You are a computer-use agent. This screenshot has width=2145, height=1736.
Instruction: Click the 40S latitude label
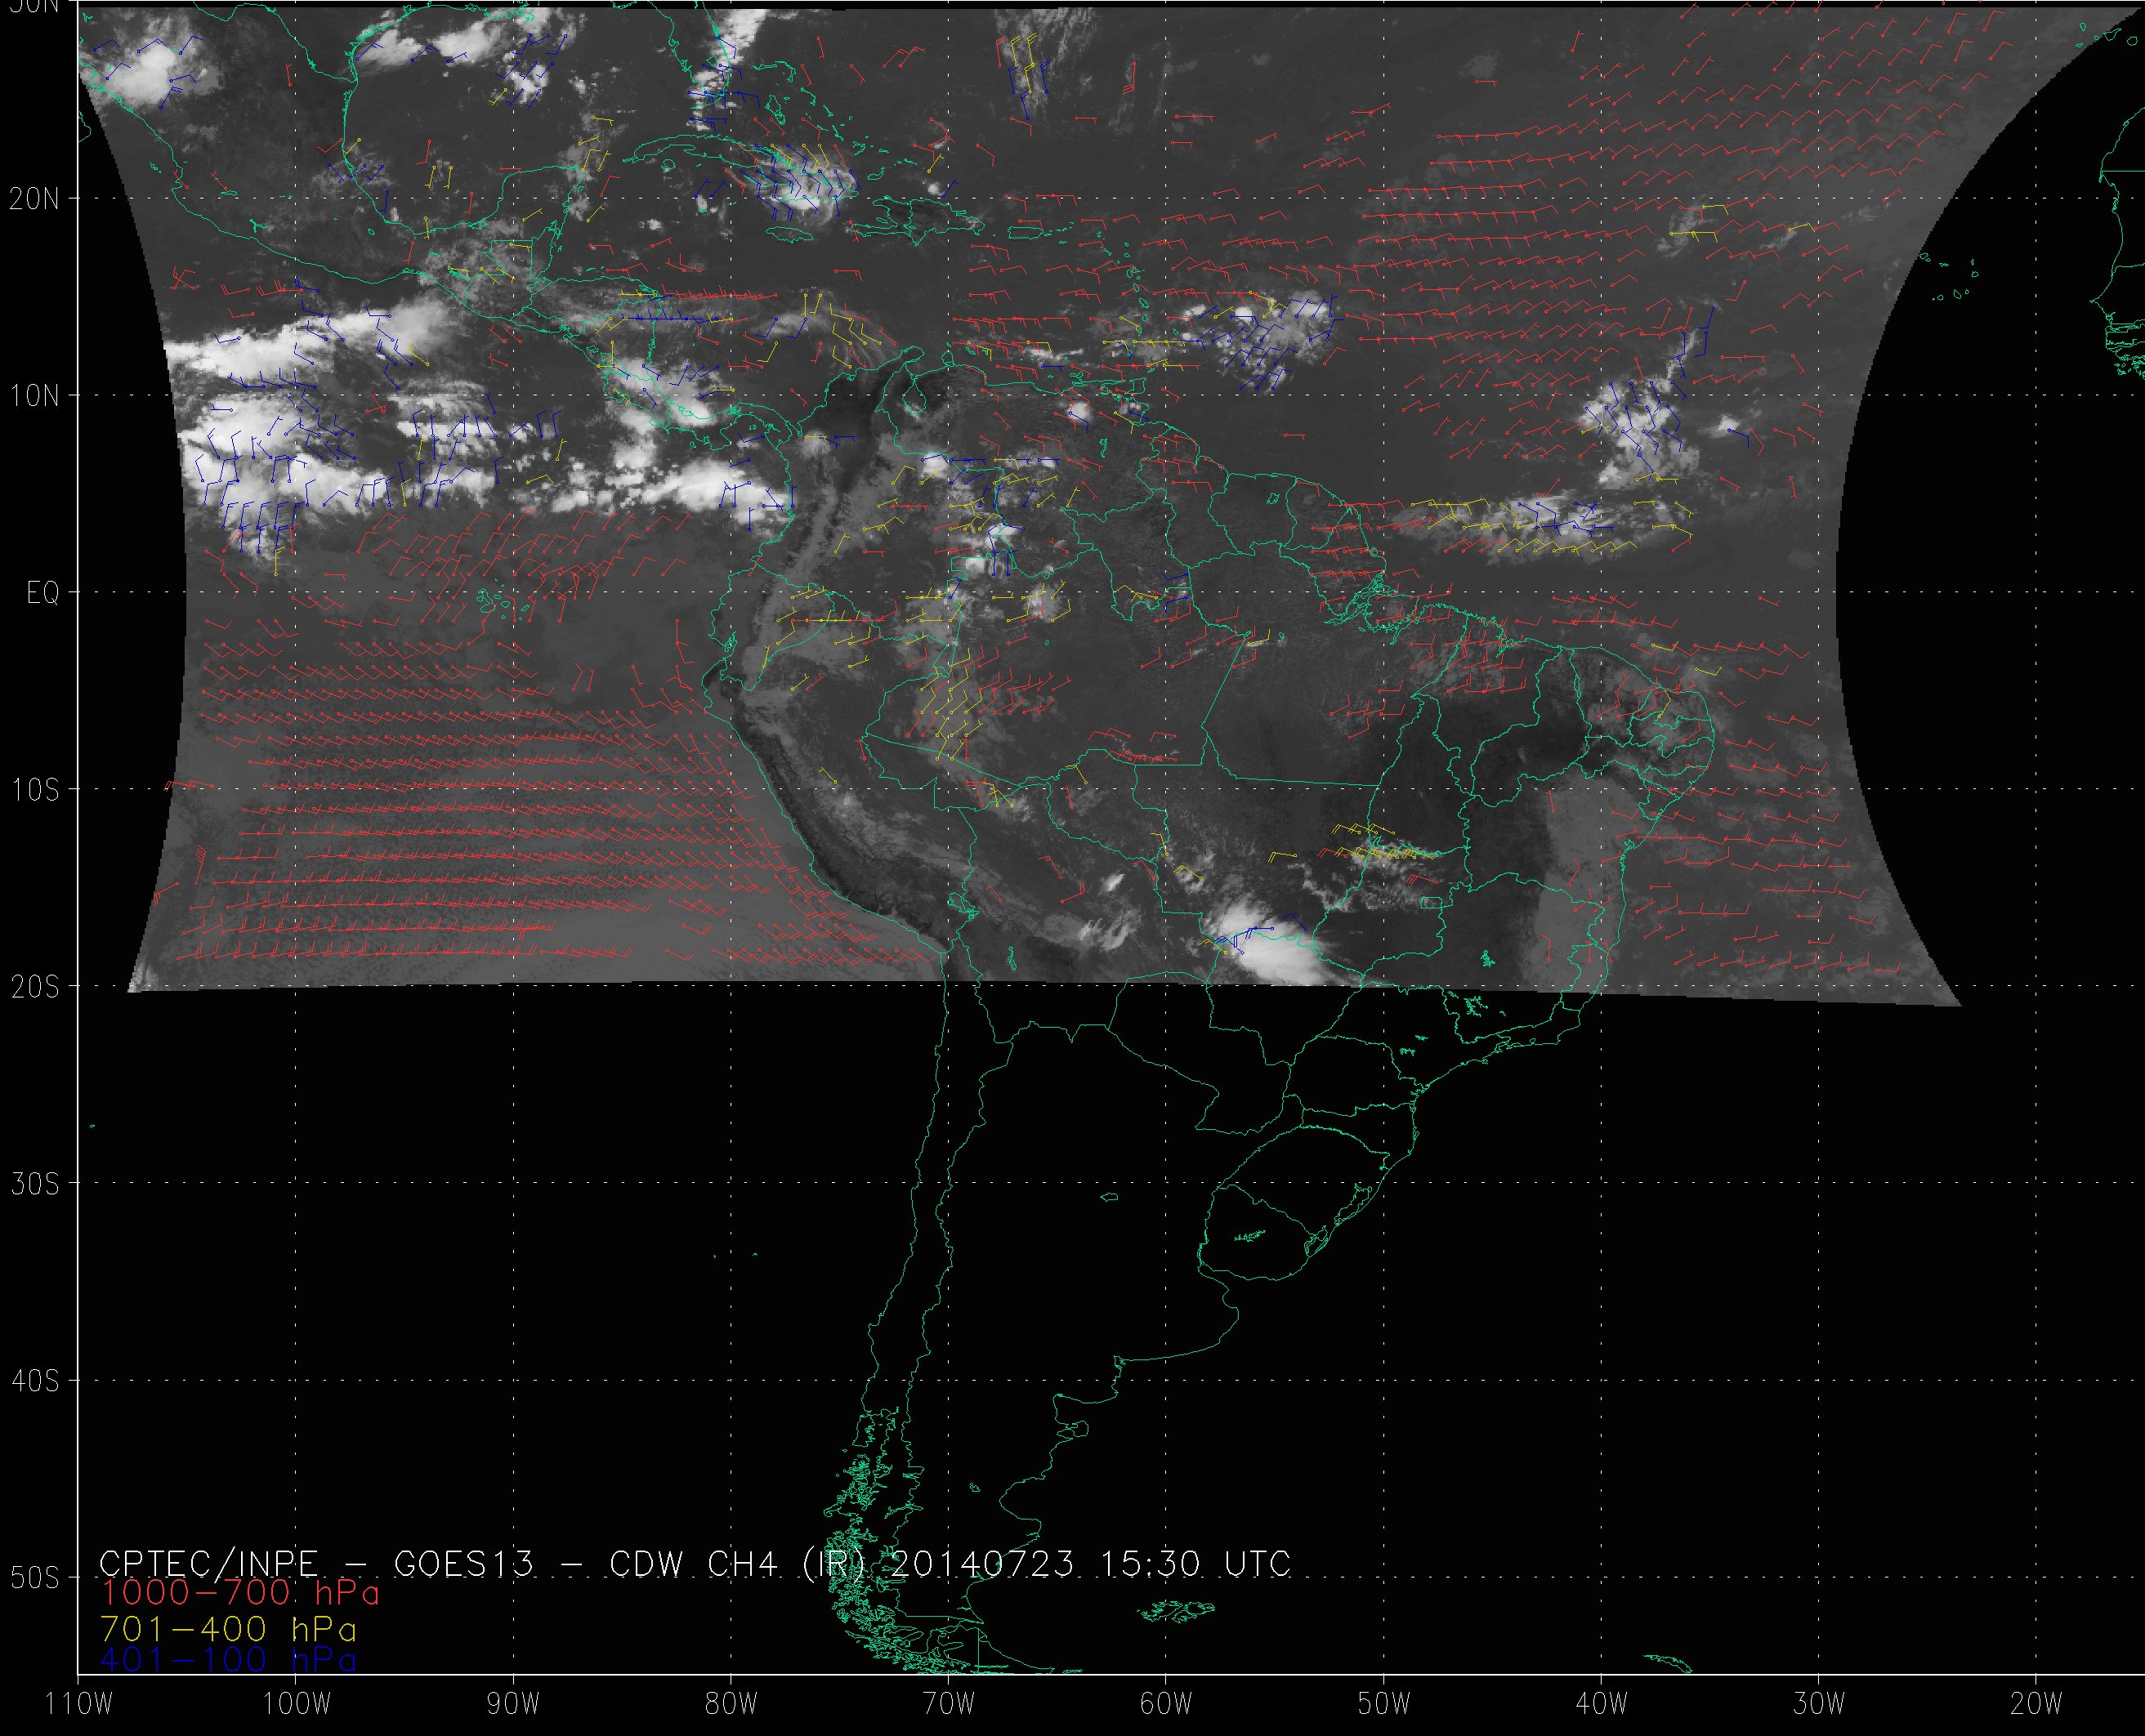coord(34,1381)
